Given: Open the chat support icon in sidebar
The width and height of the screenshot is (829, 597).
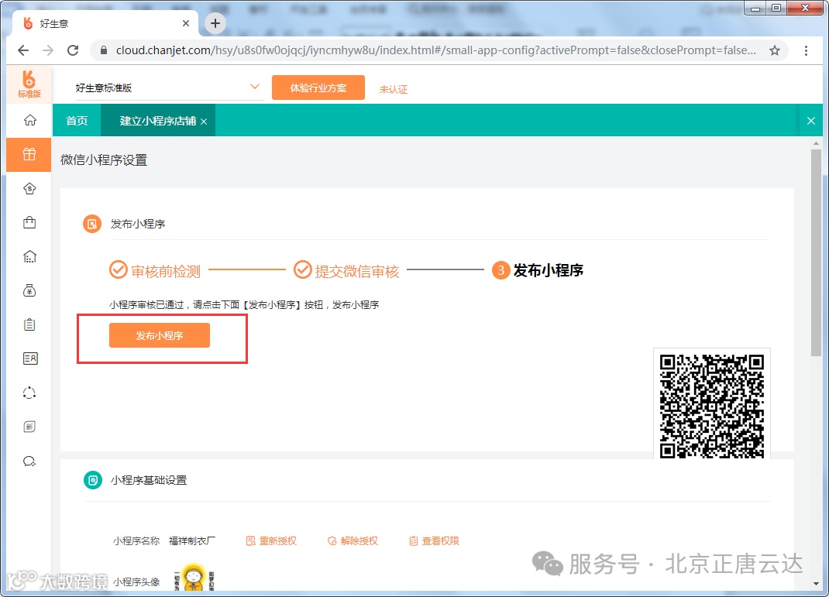Looking at the screenshot, I should click(29, 461).
